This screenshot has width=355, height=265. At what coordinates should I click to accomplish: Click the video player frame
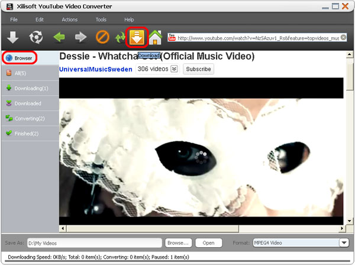(x=201, y=151)
